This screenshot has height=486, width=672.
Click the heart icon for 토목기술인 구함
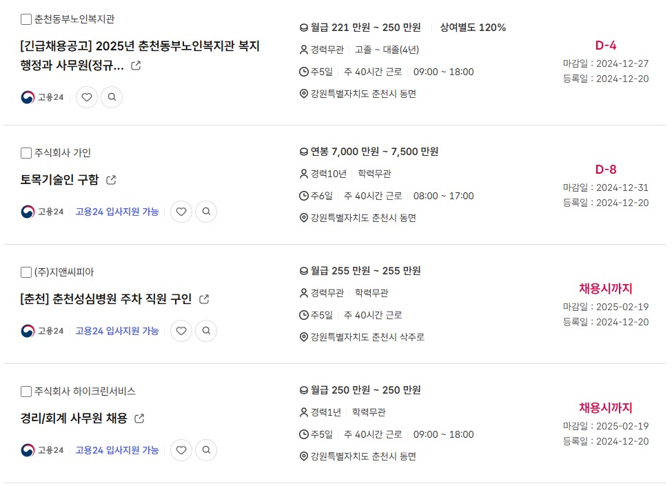181,212
